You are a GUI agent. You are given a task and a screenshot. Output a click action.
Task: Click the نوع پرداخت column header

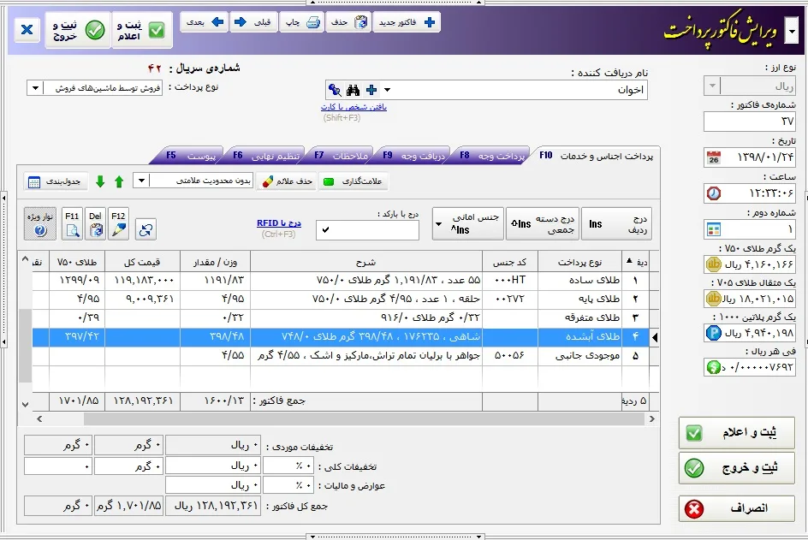click(x=579, y=262)
